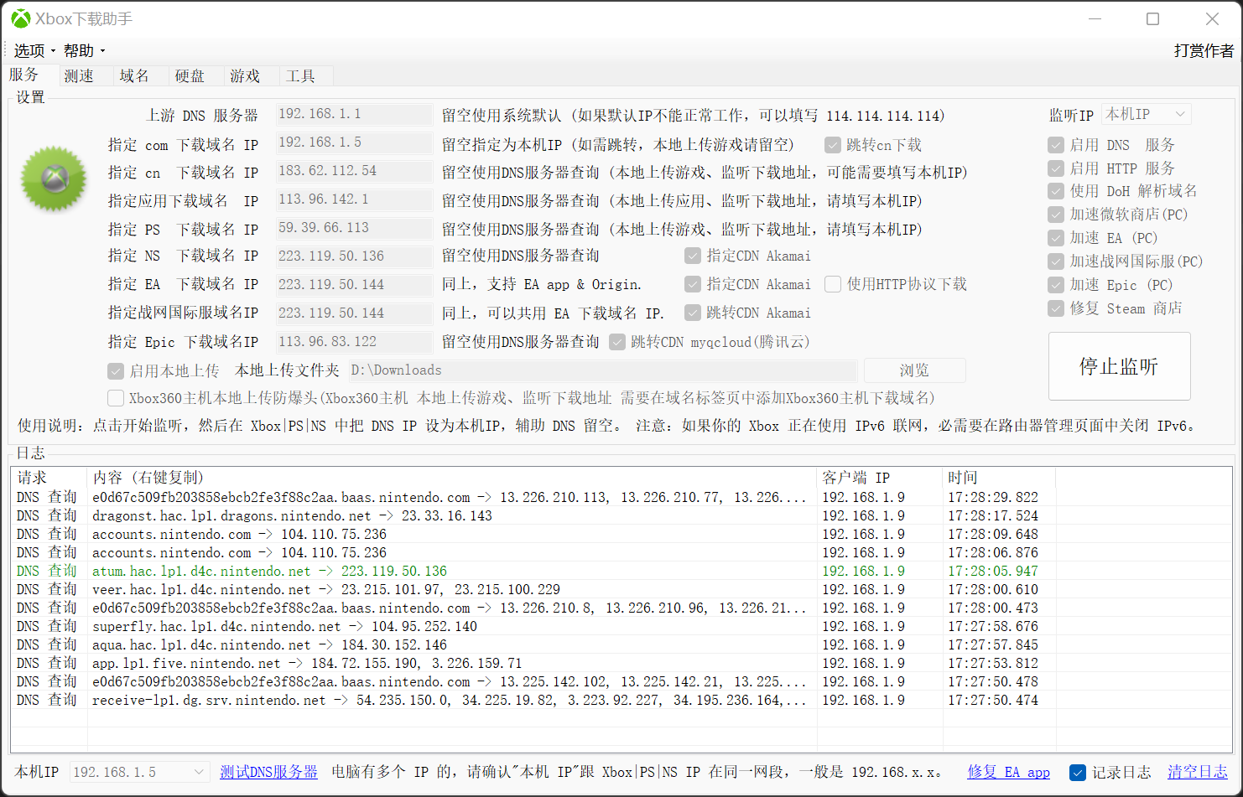Open the 选项 menu
Viewport: 1243px width, 797px height.
click(x=34, y=51)
